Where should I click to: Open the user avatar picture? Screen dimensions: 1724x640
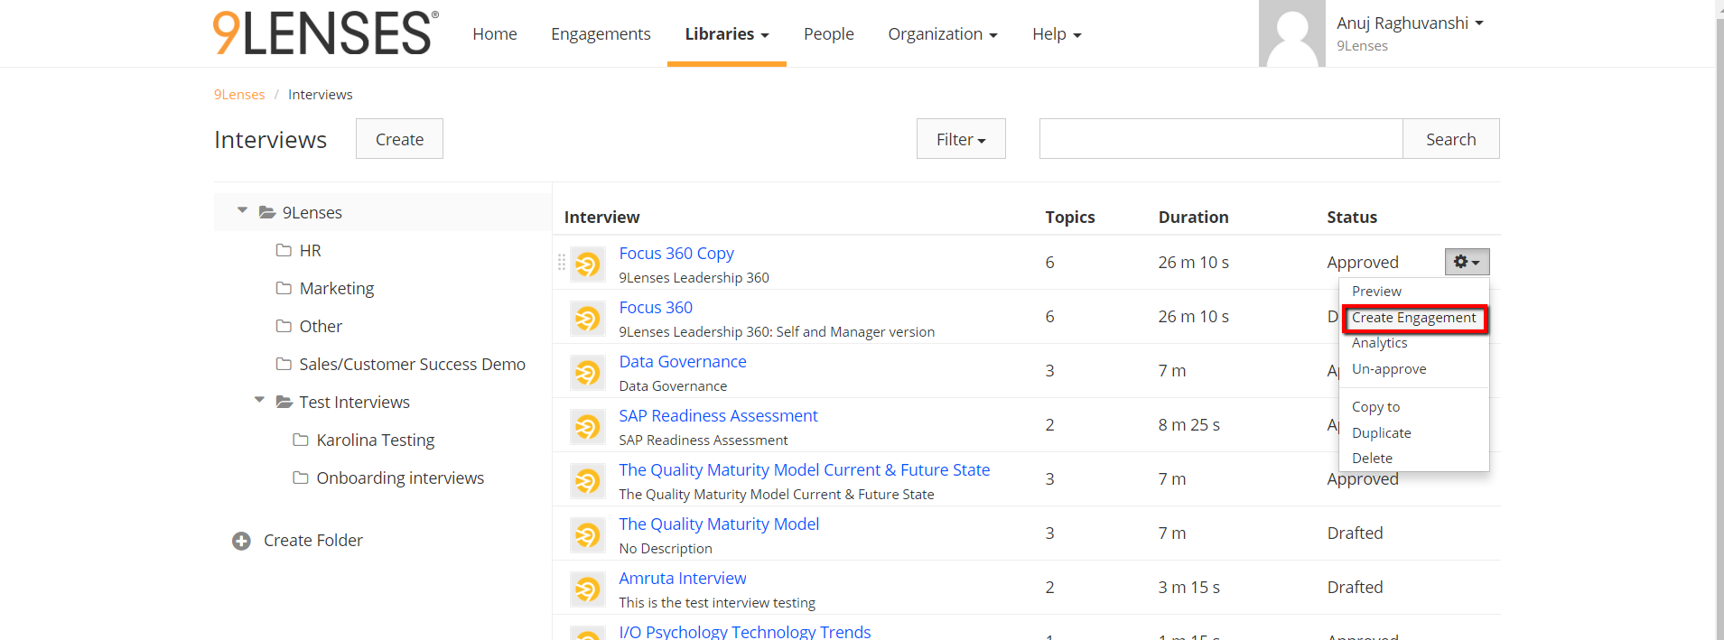(x=1292, y=33)
